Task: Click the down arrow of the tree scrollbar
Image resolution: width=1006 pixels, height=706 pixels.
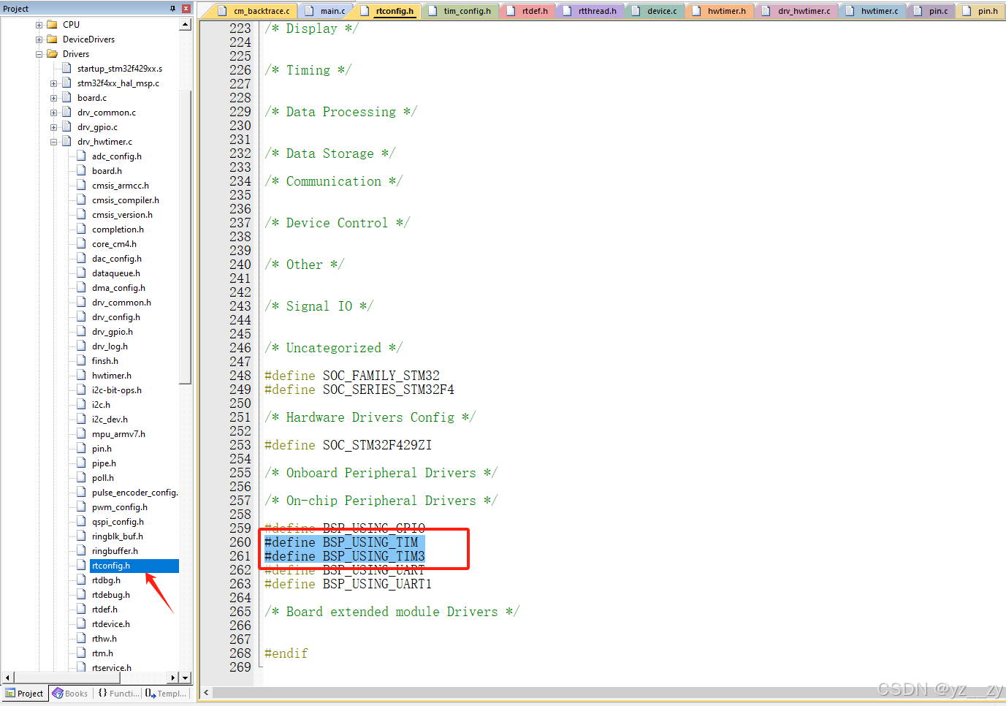Action: (x=186, y=677)
